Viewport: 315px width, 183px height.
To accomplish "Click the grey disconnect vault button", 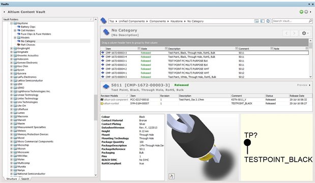I will tap(306, 12).
